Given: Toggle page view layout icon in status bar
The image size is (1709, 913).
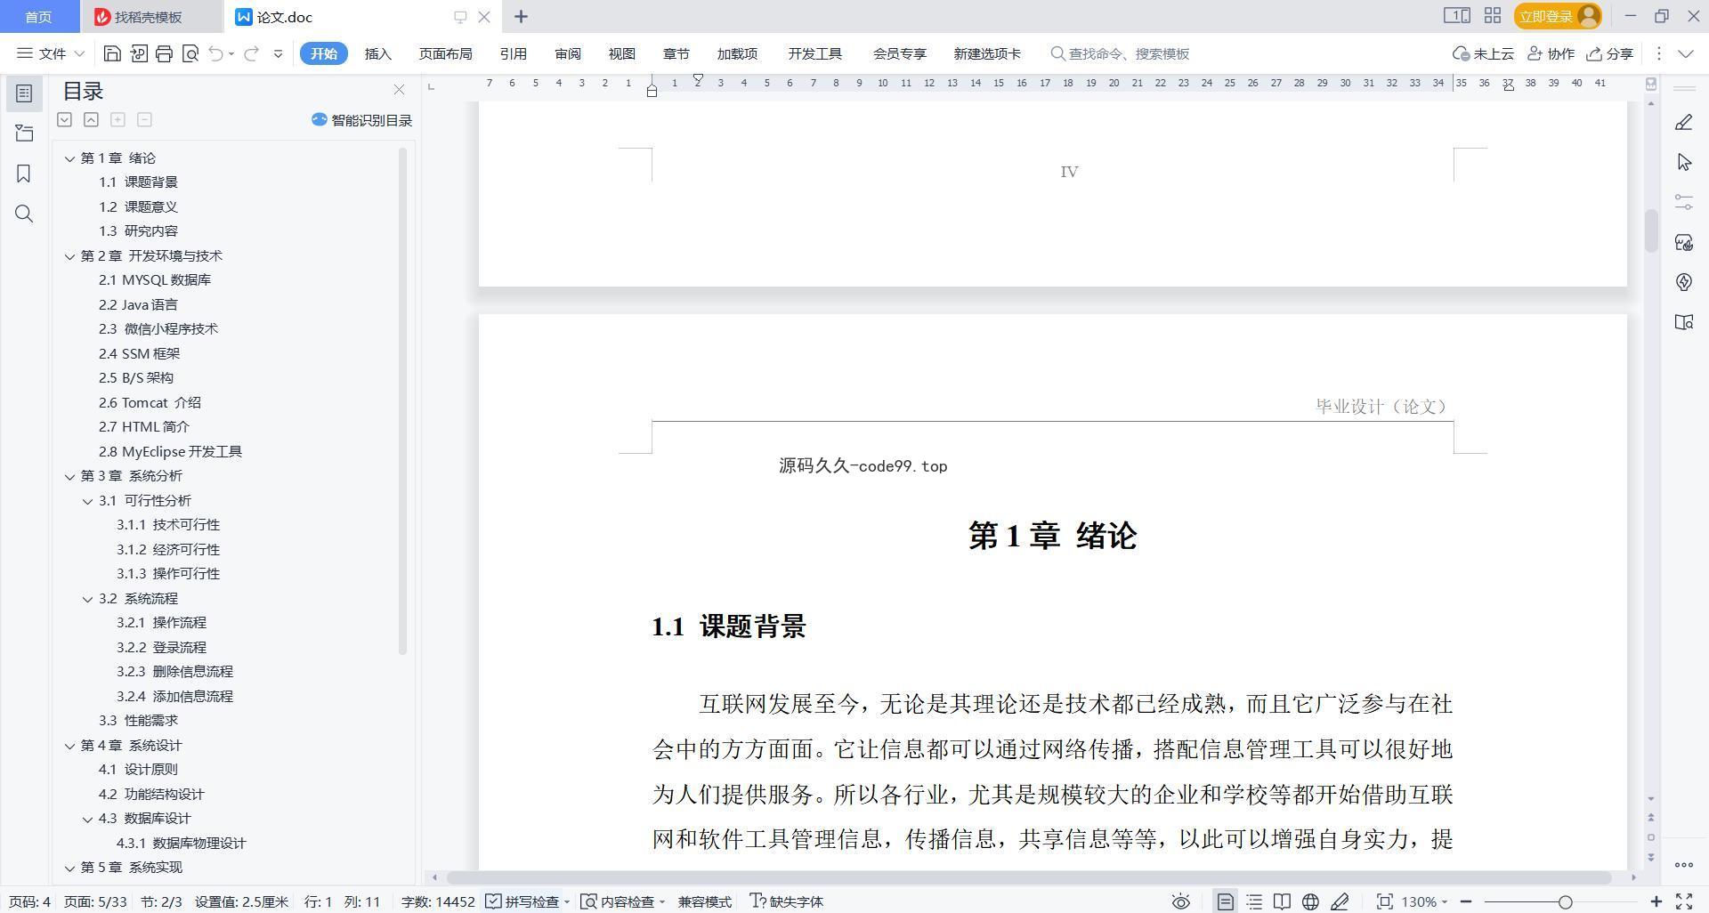Looking at the screenshot, I should pyautogui.click(x=1225, y=901).
